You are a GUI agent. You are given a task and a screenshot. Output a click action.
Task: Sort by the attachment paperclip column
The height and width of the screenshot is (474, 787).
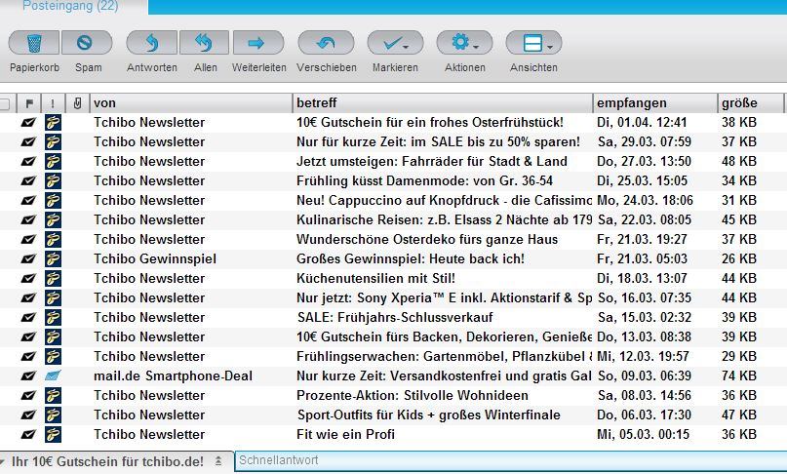point(77,103)
